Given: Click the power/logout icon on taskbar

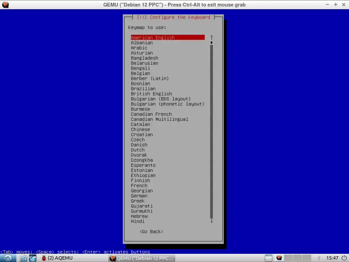Looking at the screenshot, I should pyautogui.click(x=344, y=258).
